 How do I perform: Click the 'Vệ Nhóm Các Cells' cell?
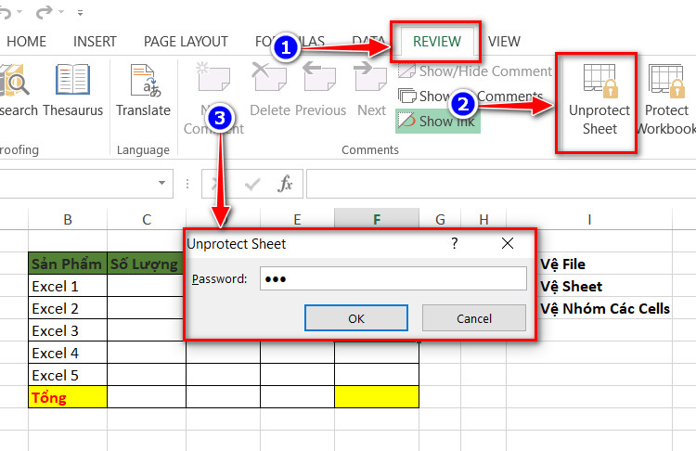click(x=605, y=308)
